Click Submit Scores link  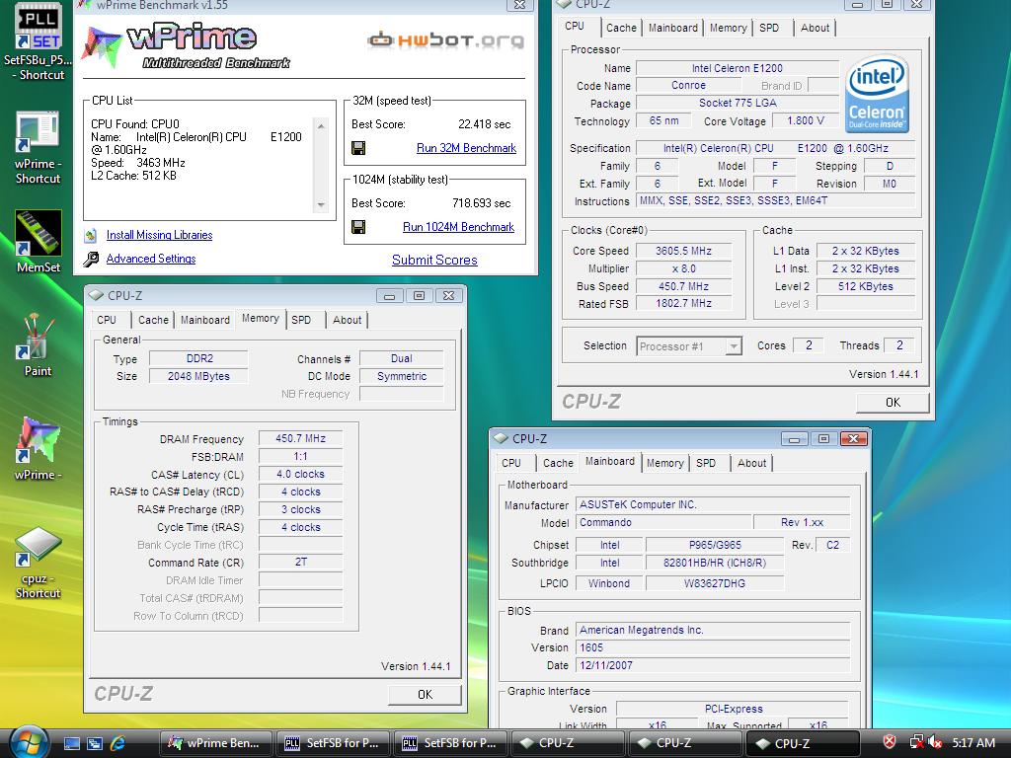pyautogui.click(x=434, y=260)
